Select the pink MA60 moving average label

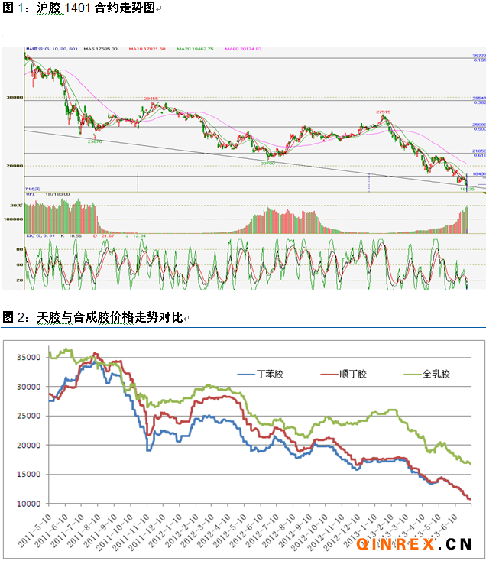[243, 50]
